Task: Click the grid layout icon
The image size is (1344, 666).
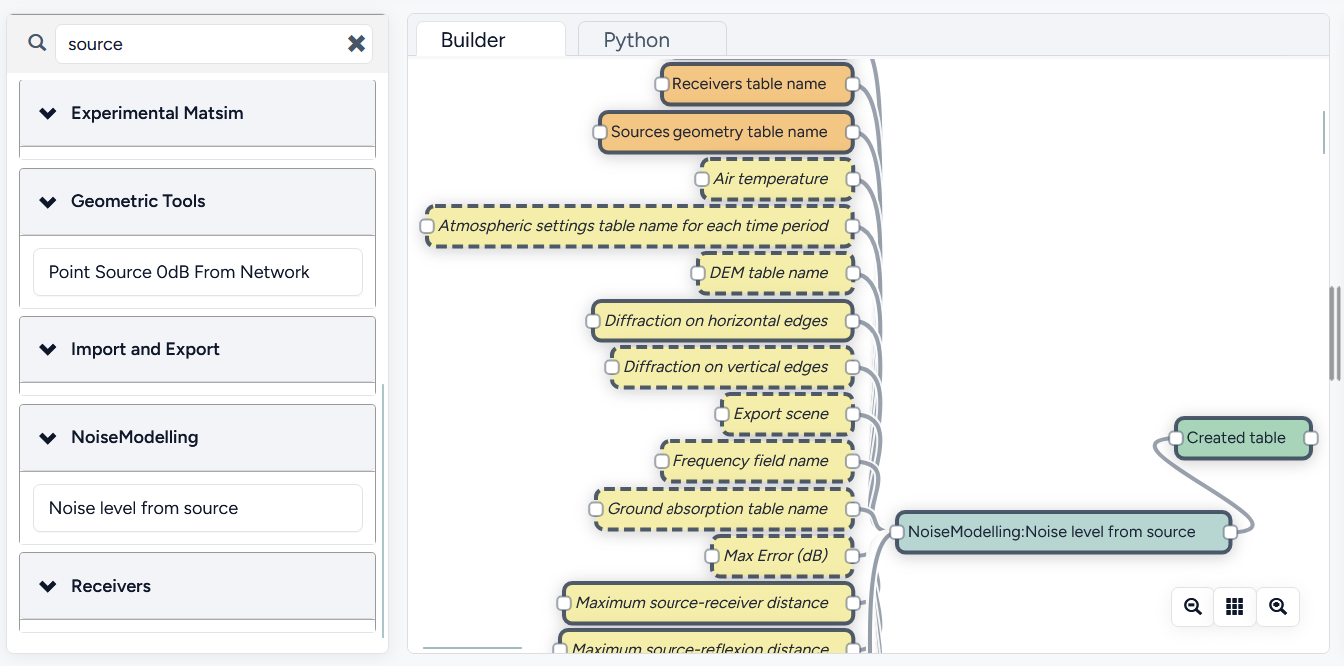Action: click(1234, 606)
